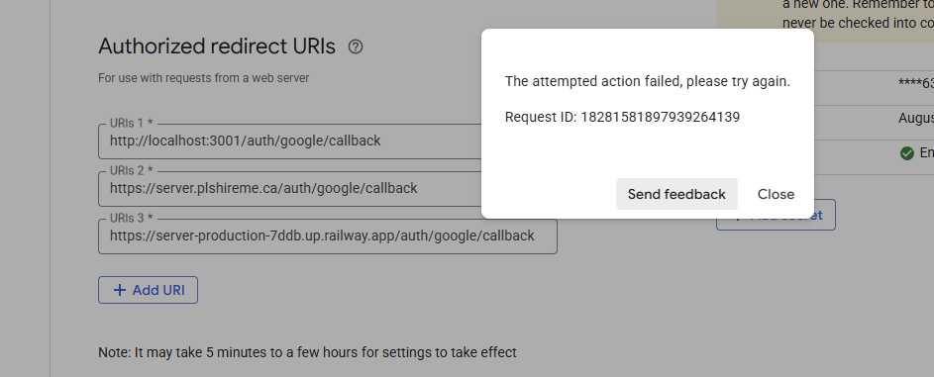934x377 pixels.
Task: Select the URIs 3 railway.app callback field
Action: (328, 236)
